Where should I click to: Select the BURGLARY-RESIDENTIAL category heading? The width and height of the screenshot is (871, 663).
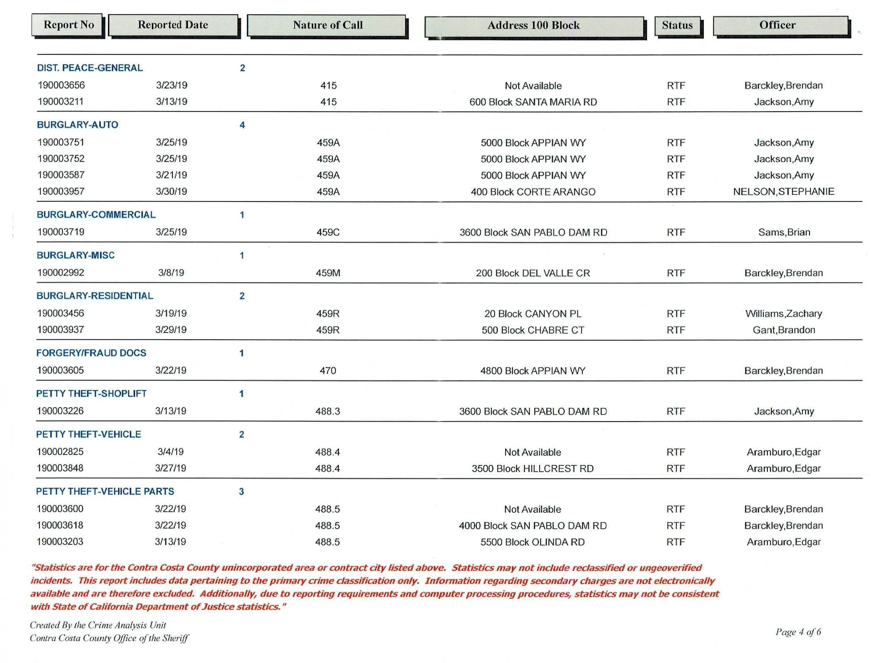coord(94,296)
